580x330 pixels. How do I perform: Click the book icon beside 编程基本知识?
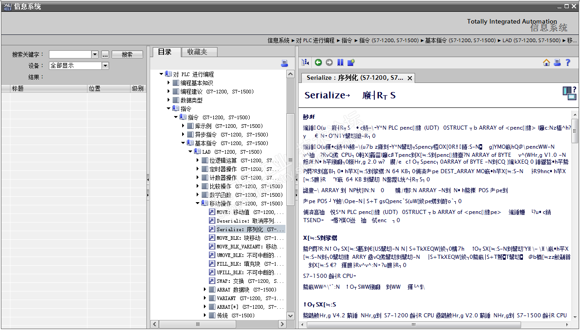coord(175,83)
